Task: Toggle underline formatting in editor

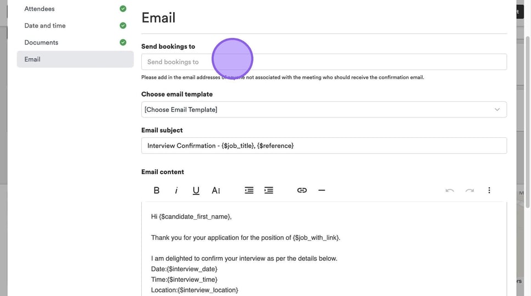Action: [196, 191]
